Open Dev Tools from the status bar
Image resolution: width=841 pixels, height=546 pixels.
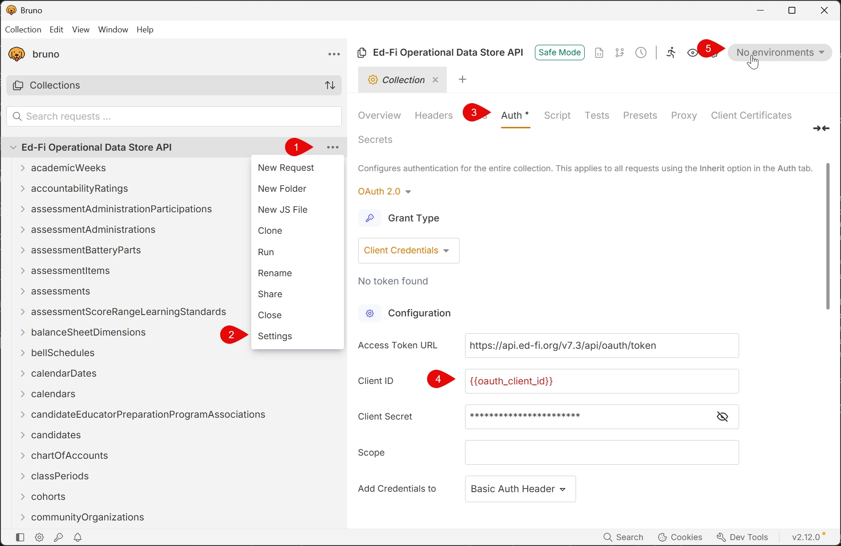point(742,537)
